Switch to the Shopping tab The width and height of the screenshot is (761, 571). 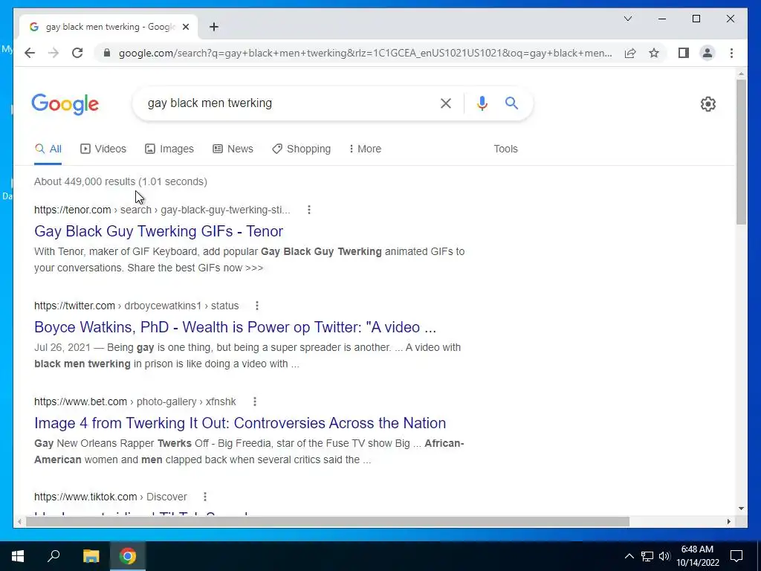(302, 149)
